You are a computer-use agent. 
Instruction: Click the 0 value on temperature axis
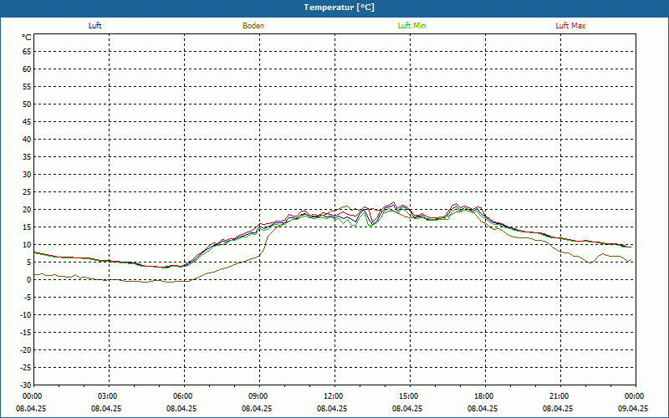pyautogui.click(x=29, y=280)
